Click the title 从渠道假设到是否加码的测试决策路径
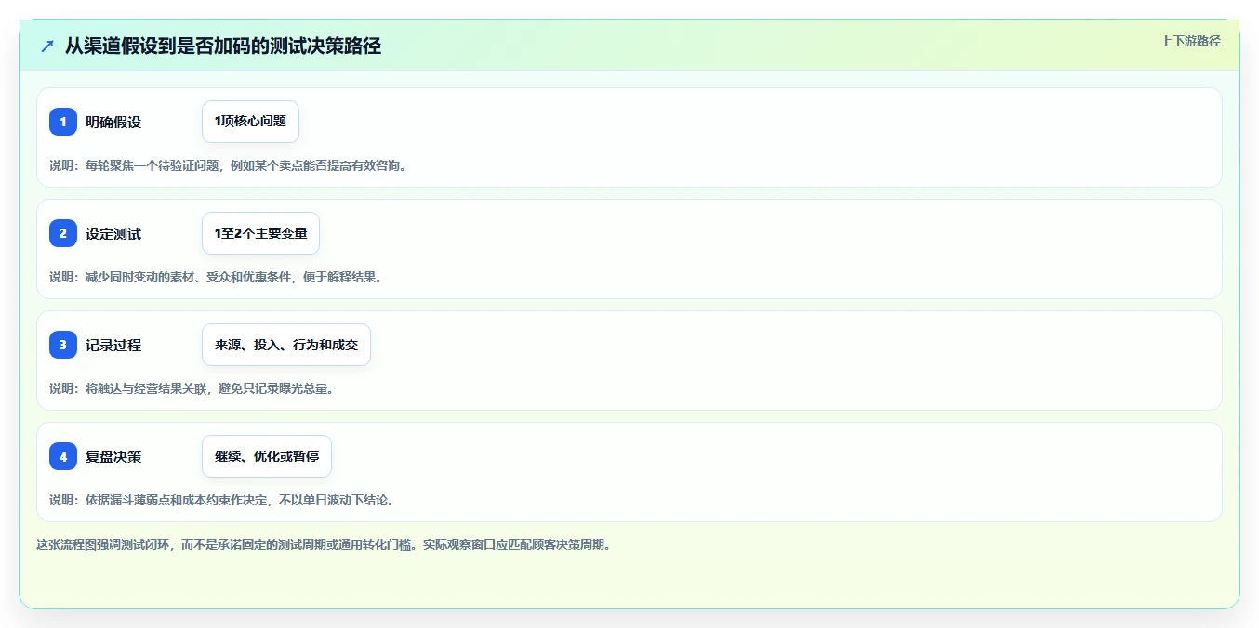The image size is (1259, 628). coord(223,46)
